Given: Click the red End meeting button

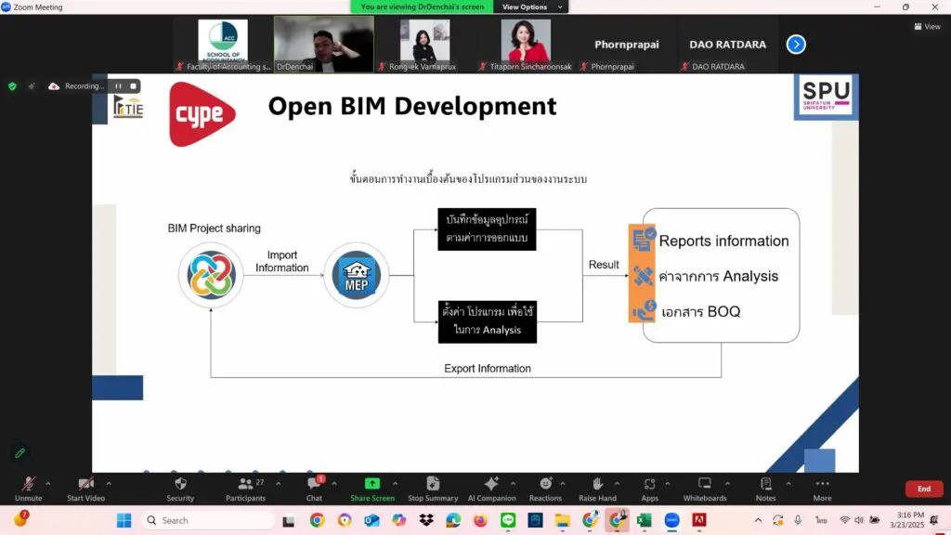Looking at the screenshot, I should click(924, 489).
